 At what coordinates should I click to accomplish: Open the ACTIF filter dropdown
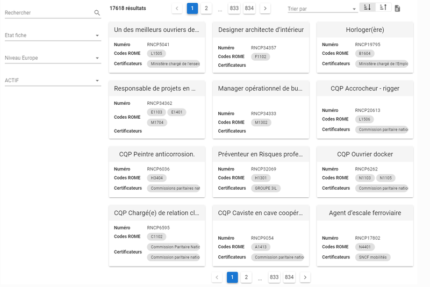[x=52, y=81]
